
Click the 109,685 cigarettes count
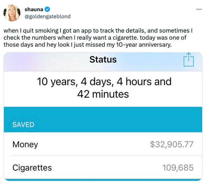click(178, 167)
